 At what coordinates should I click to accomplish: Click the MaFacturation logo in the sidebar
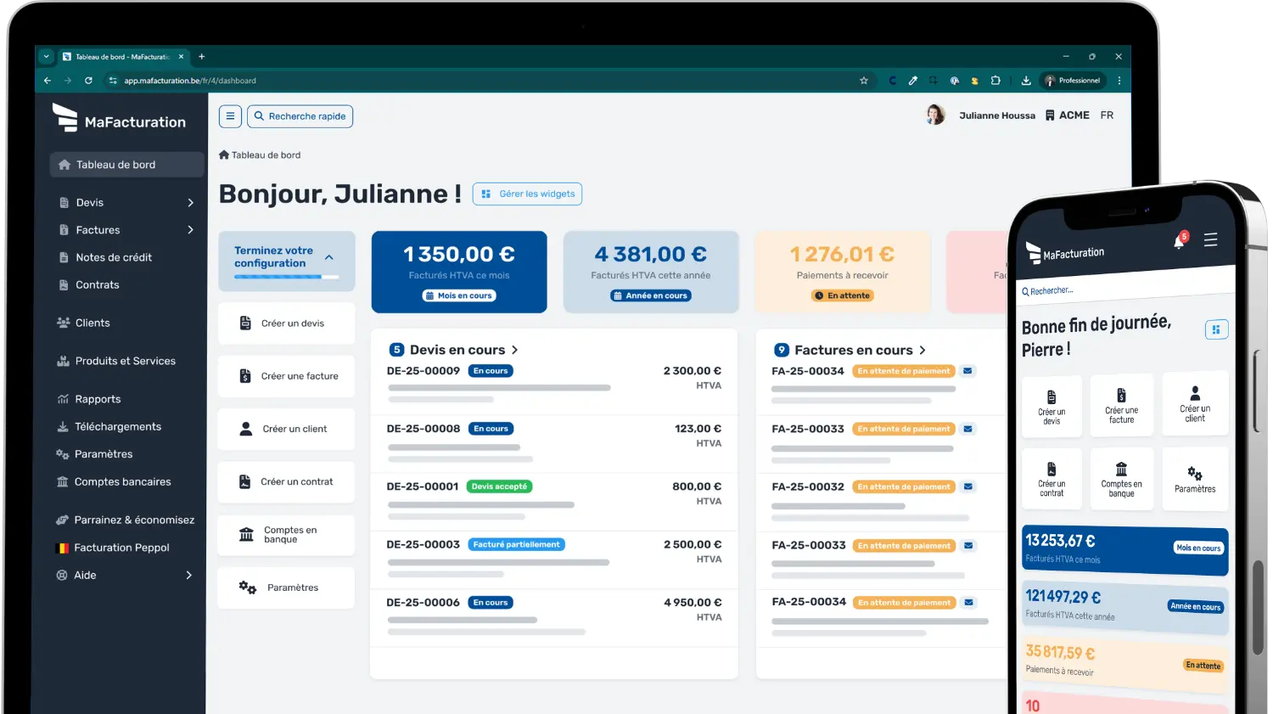pos(119,119)
